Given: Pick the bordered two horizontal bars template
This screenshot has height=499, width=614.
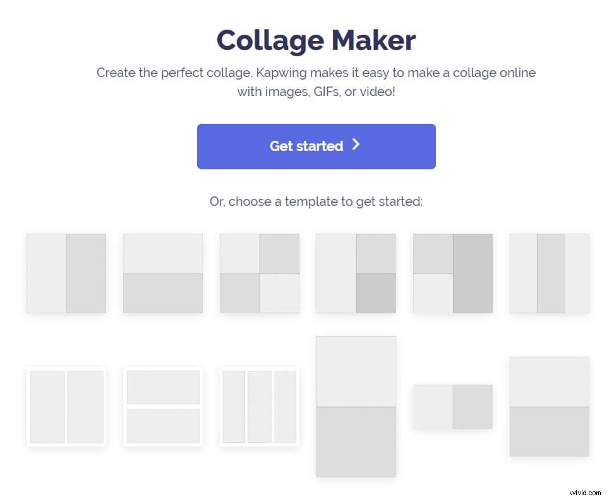Looking at the screenshot, I should (163, 406).
